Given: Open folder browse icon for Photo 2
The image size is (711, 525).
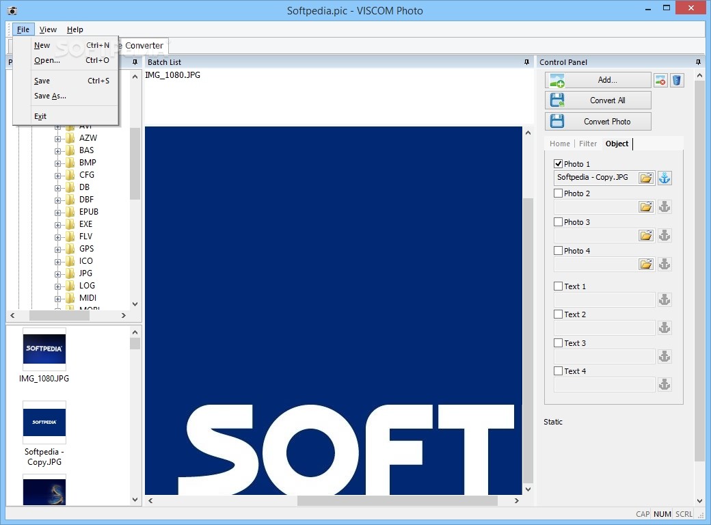Looking at the screenshot, I should [x=646, y=206].
